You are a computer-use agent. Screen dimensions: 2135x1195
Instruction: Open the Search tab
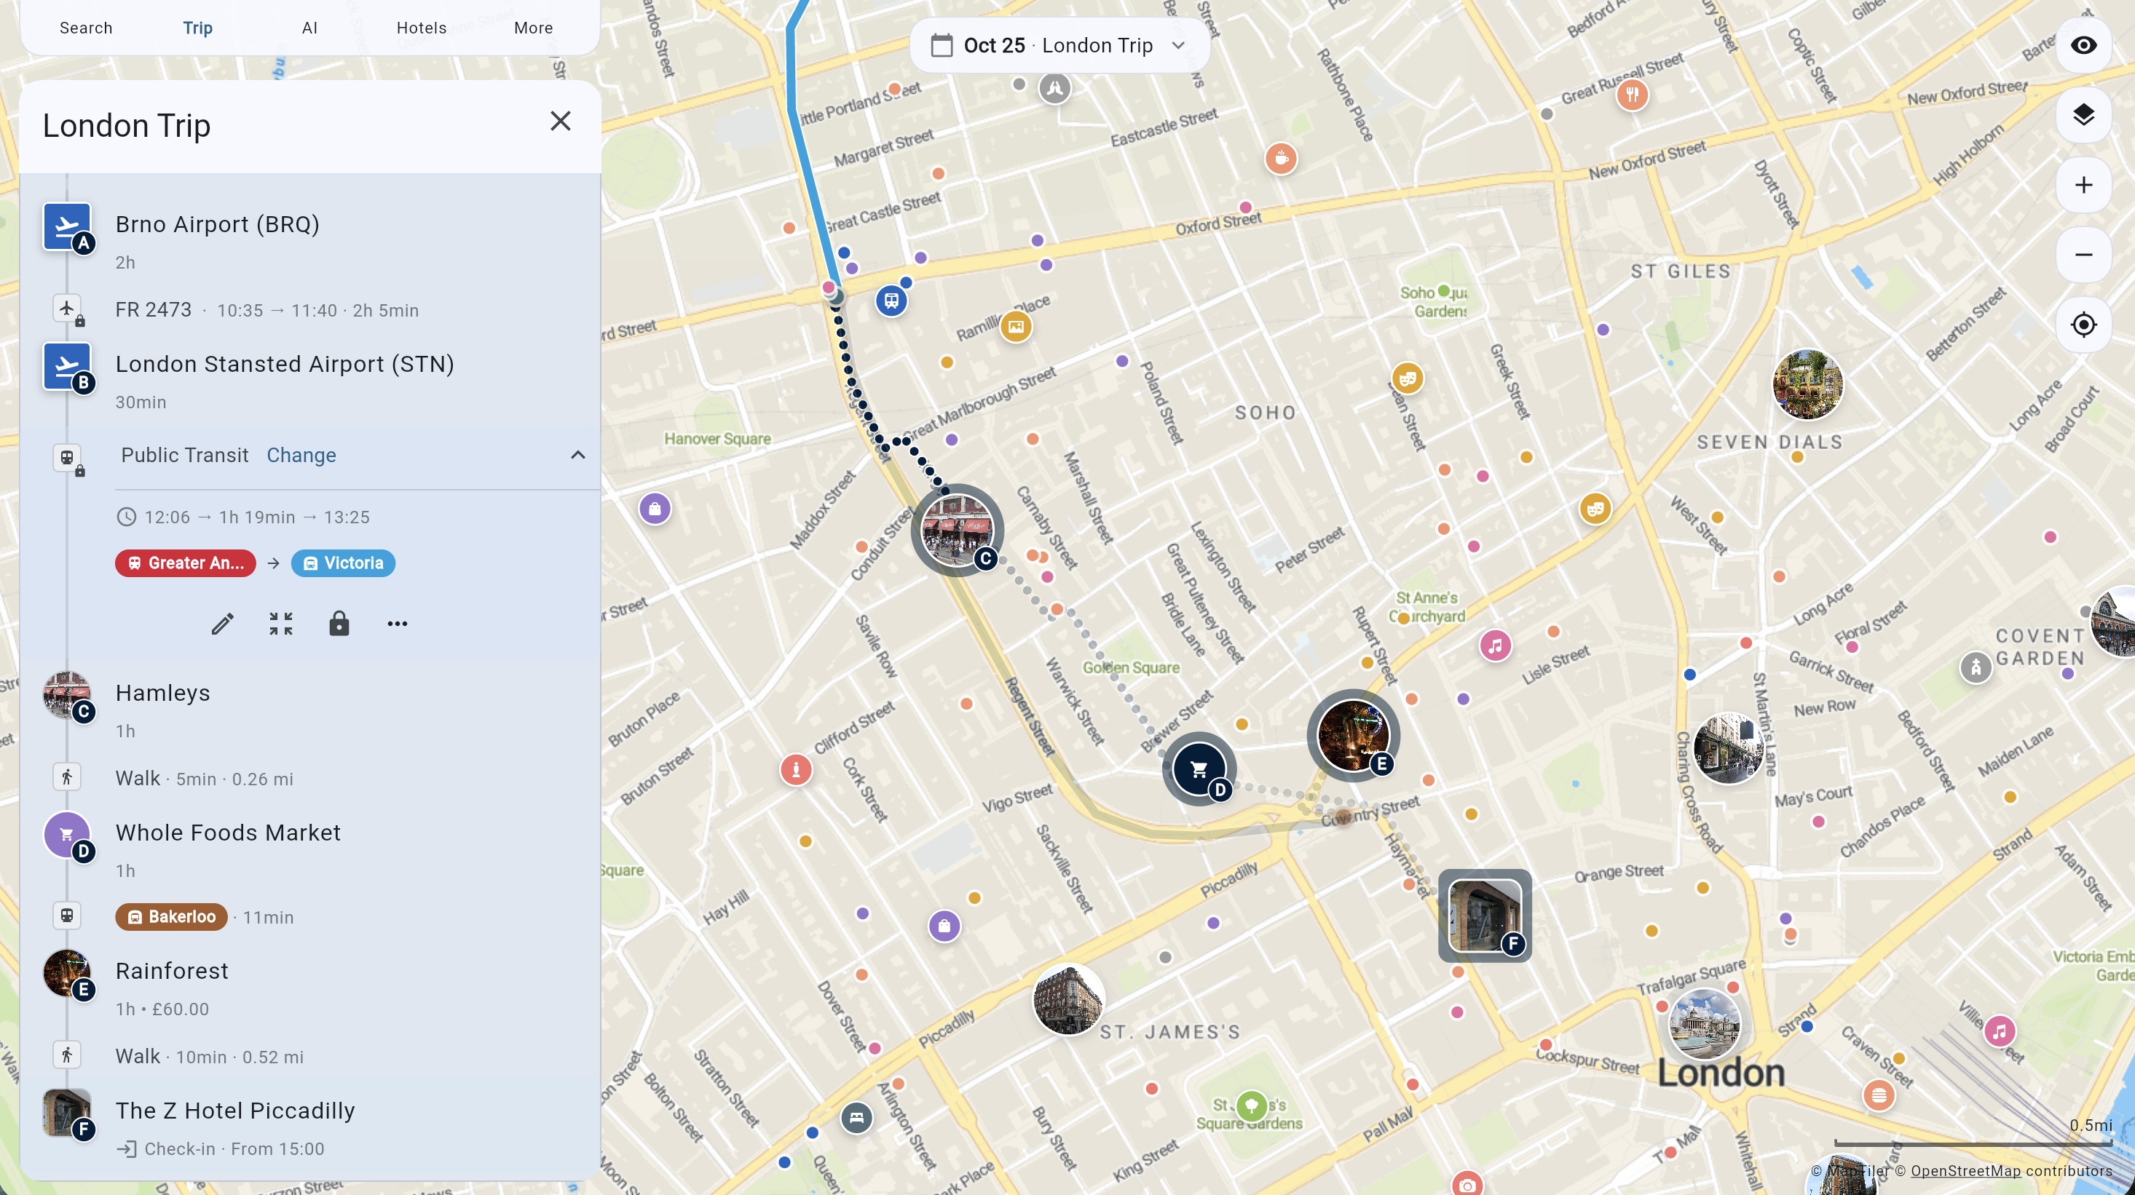(x=86, y=28)
